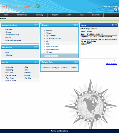Open the Odometer alert
The width and height of the screenshot is (119, 133).
click(x=10, y=67)
